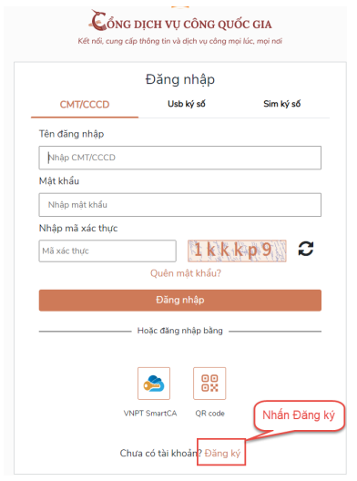Refresh the captcha verification code
357x481 pixels.
(306, 249)
